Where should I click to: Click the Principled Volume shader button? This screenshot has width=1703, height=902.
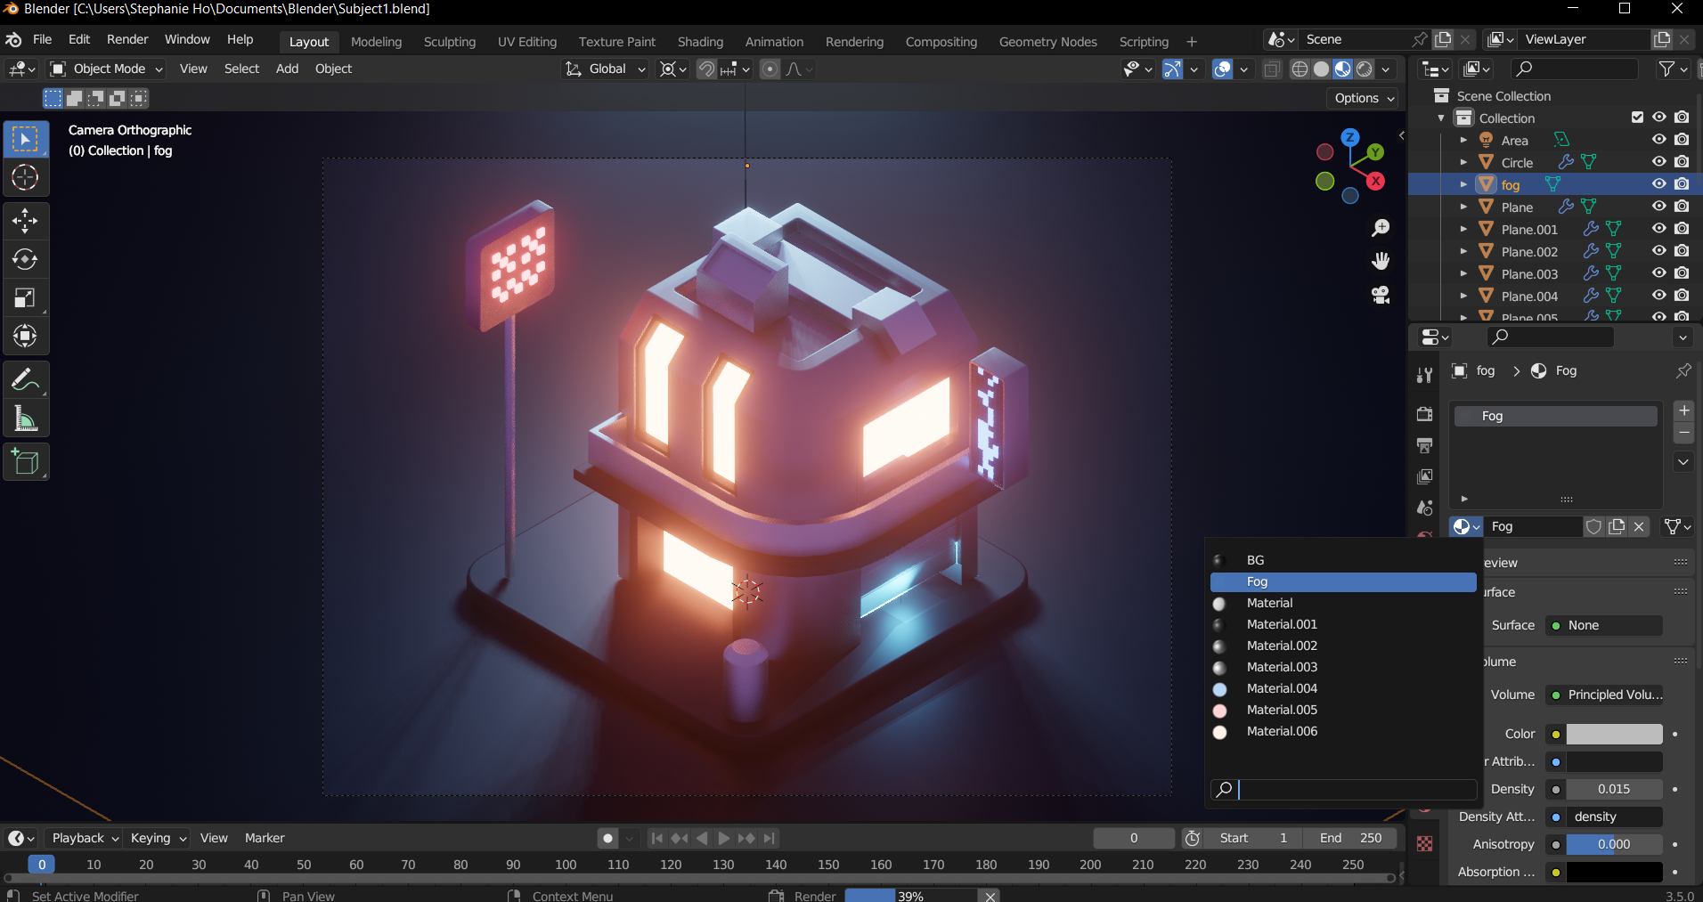click(1604, 695)
